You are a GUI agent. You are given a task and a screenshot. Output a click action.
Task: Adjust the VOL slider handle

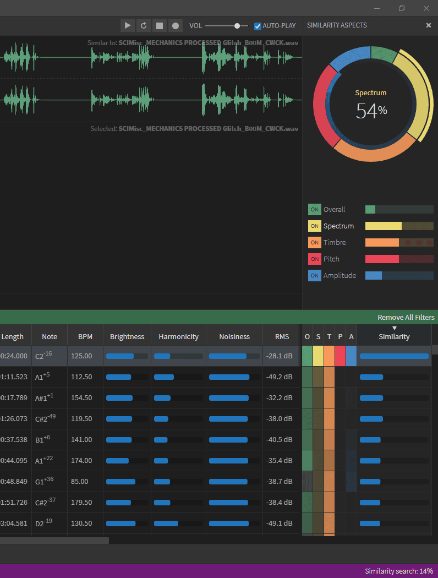tap(237, 25)
